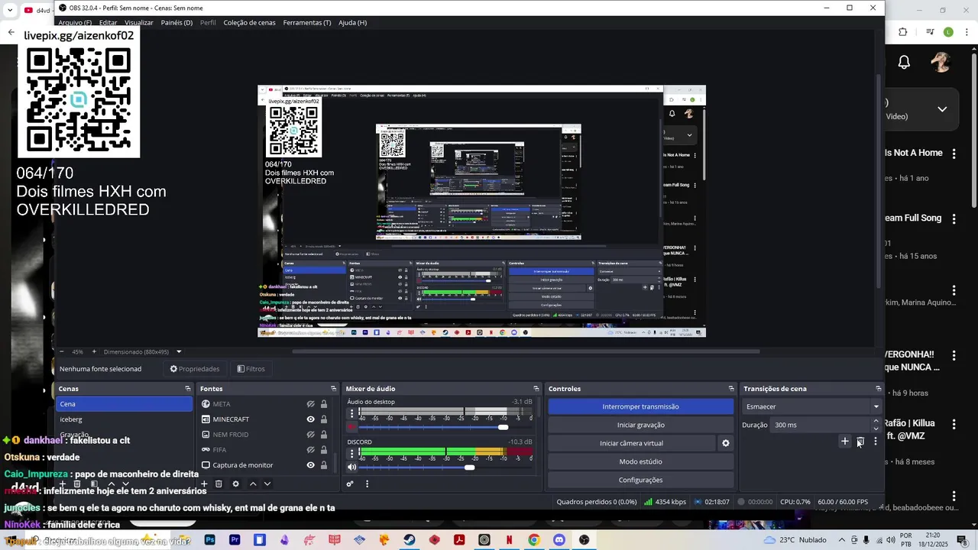Image resolution: width=978 pixels, height=550 pixels.
Task: Zoom in the preview with plus icon
Action: pyautogui.click(x=94, y=351)
